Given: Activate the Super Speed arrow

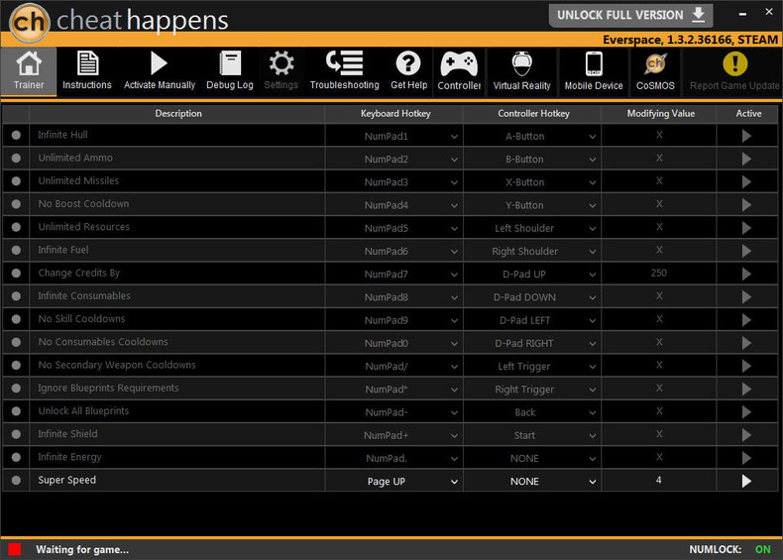Looking at the screenshot, I should [746, 481].
